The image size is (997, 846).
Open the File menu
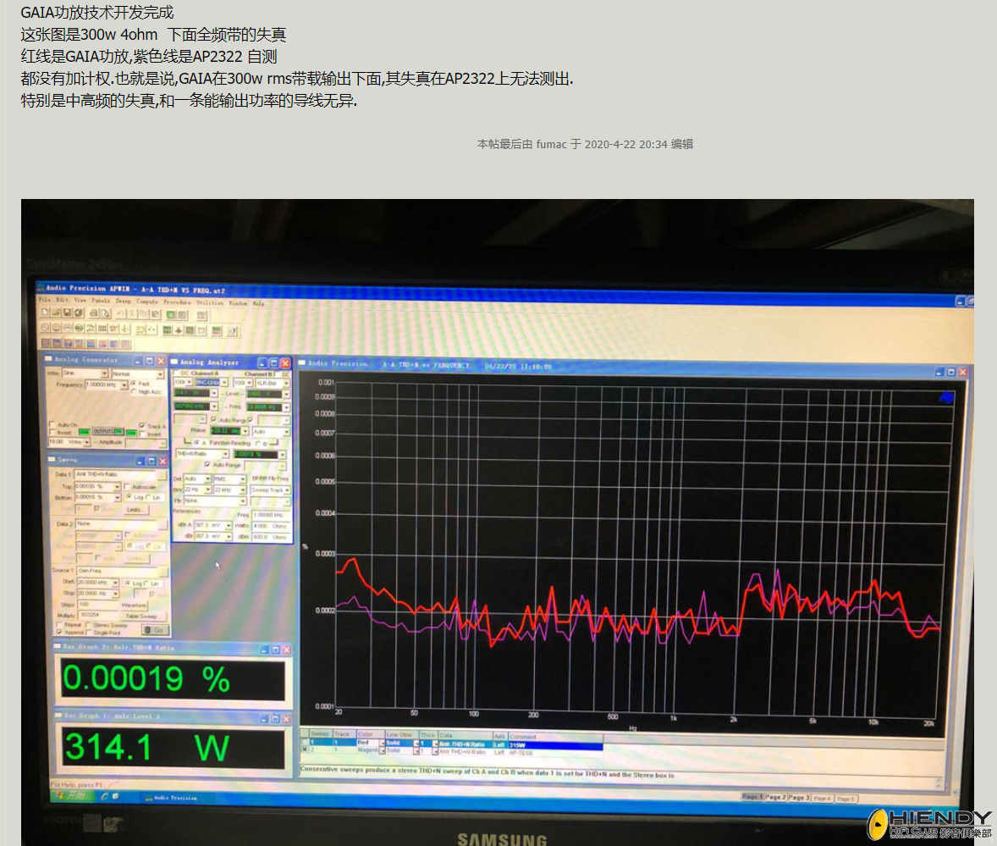coord(45,300)
